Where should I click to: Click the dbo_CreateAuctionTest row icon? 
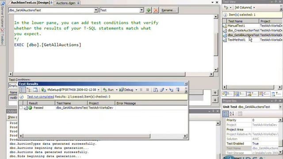pyautogui.click(x=225, y=30)
